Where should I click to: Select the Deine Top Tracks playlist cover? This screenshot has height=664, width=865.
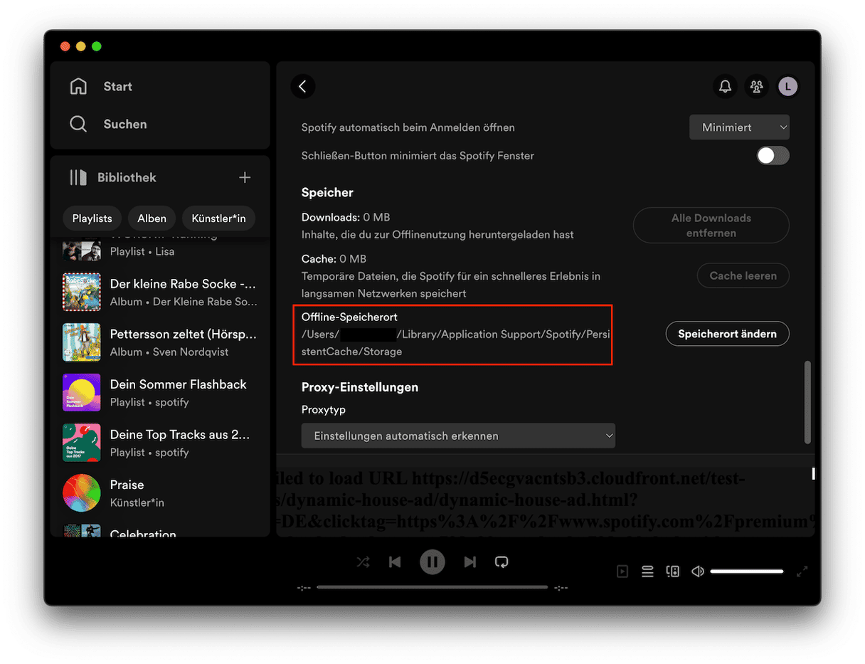81,443
